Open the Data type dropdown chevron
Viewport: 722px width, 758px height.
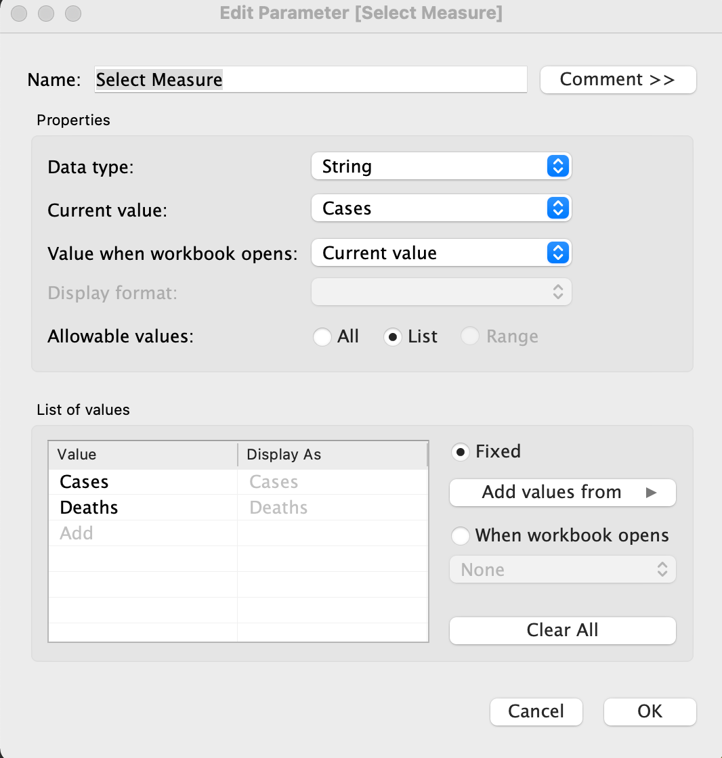[x=558, y=166]
